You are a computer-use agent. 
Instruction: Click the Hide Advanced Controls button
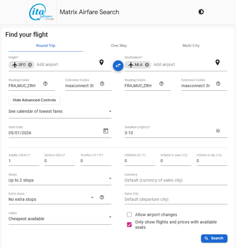click(34, 100)
